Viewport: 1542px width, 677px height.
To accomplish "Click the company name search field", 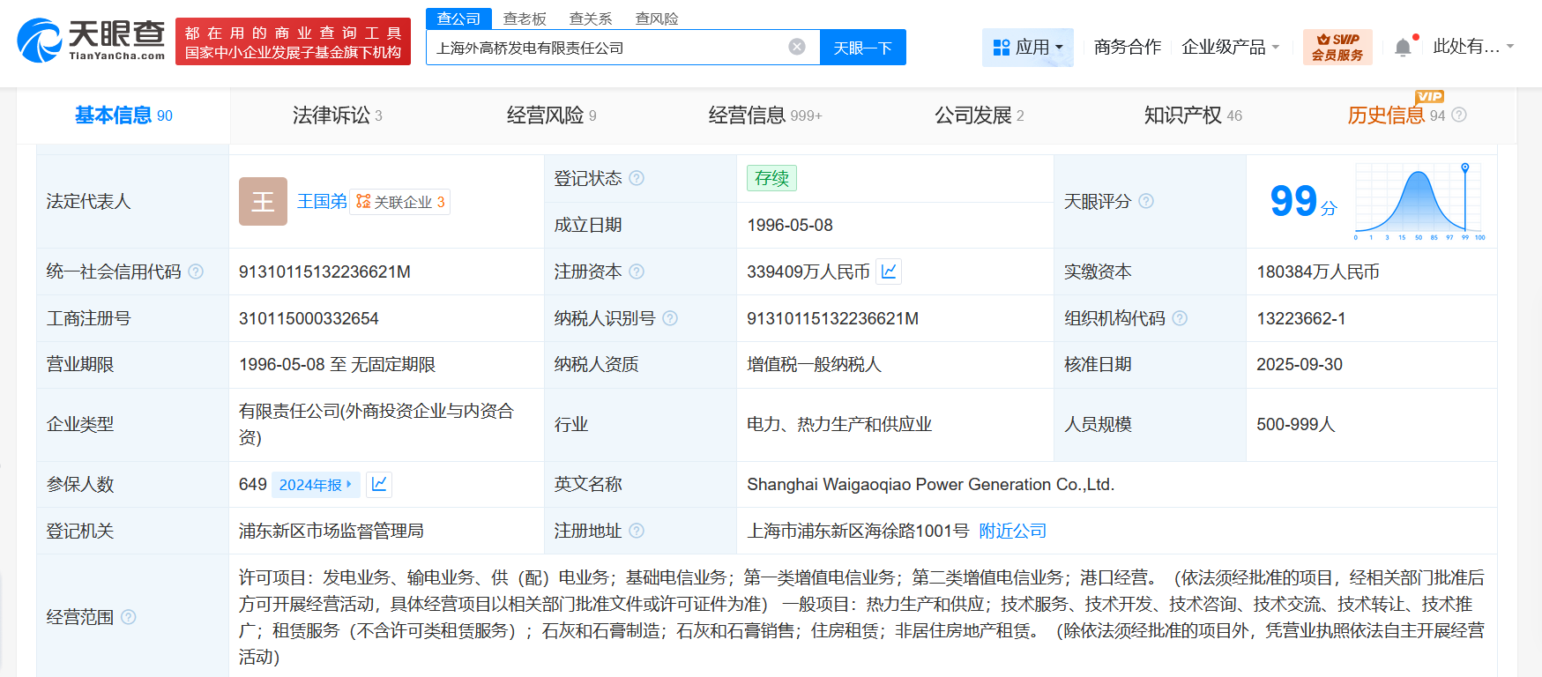I will [608, 48].
